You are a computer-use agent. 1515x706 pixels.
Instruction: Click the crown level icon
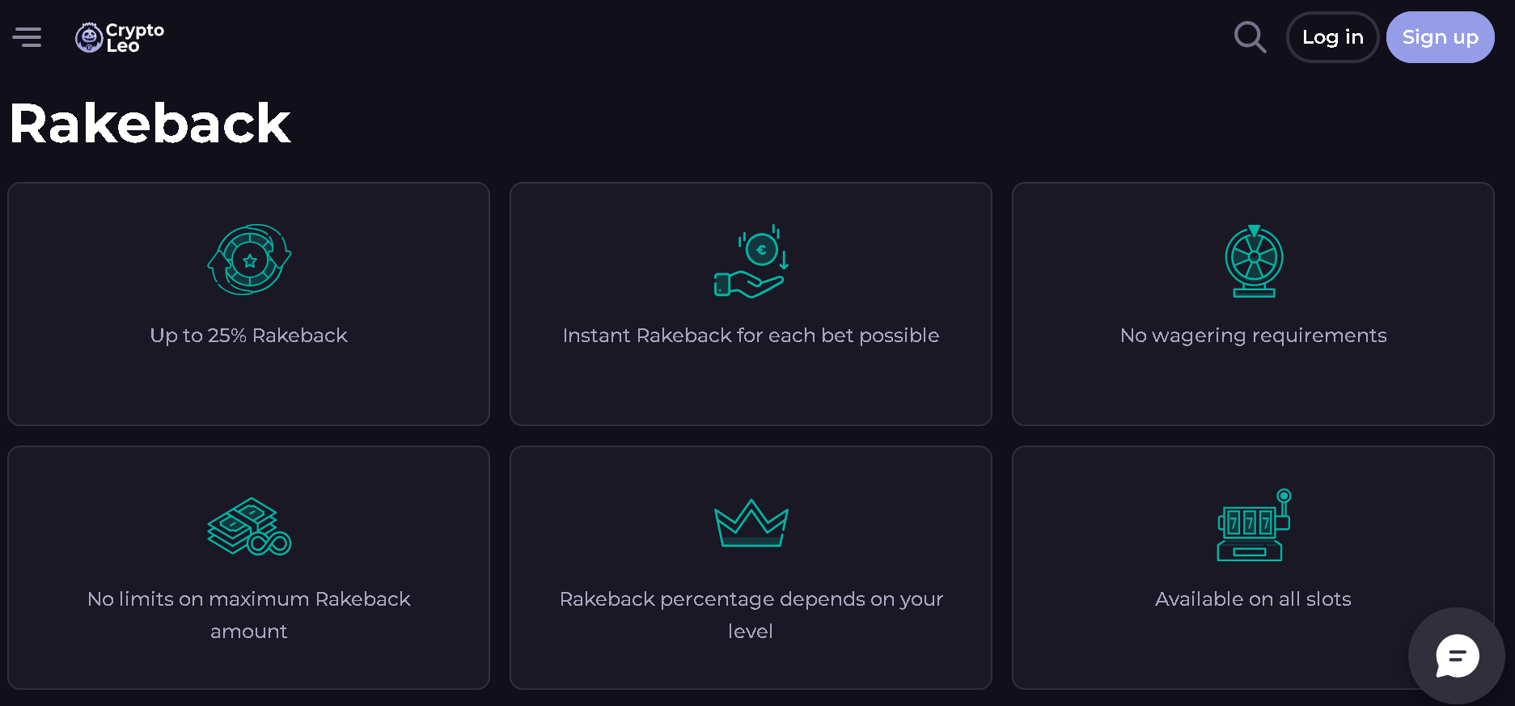click(751, 523)
